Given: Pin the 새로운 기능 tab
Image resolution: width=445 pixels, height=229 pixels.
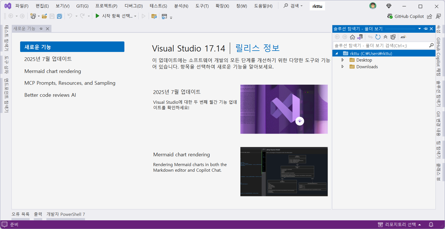Looking at the screenshot, I should click(x=41, y=29).
